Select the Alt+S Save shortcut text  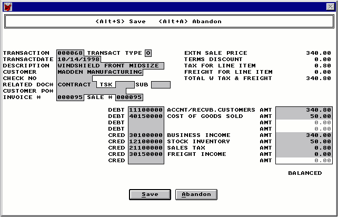121,22
